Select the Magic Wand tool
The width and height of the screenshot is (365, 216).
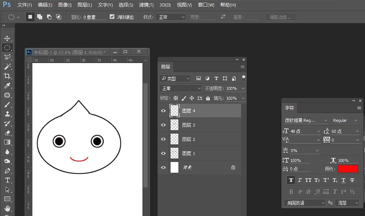[x=7, y=67]
